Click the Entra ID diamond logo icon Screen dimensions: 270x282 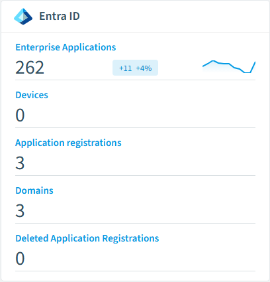tap(23, 17)
